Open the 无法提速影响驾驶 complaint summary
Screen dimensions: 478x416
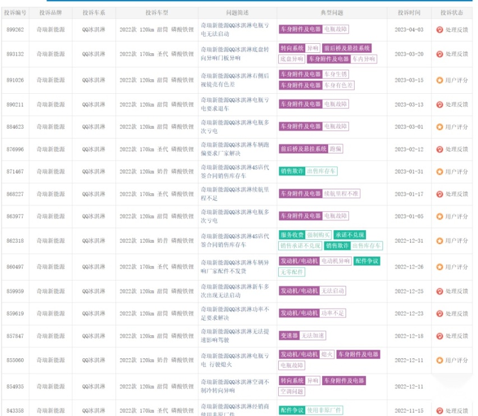click(x=235, y=336)
